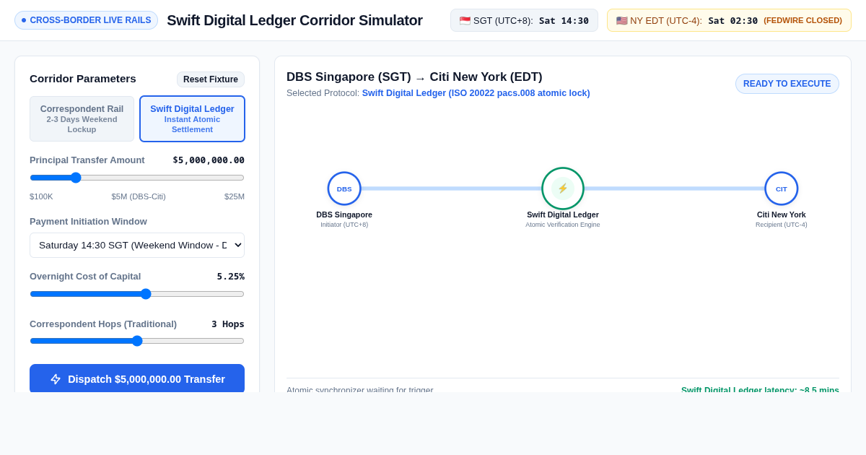Select the Correspondent Rail tab
This screenshot has width=866, height=455.
tap(82, 118)
